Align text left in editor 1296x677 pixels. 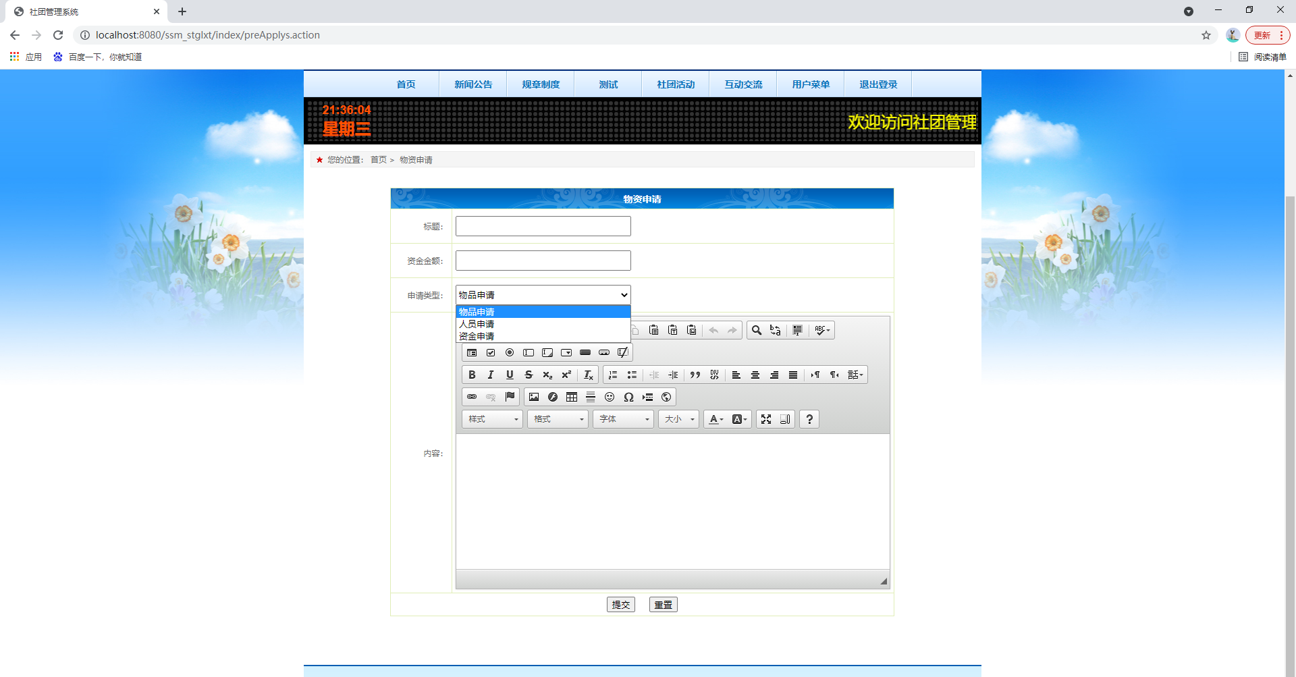pos(736,375)
